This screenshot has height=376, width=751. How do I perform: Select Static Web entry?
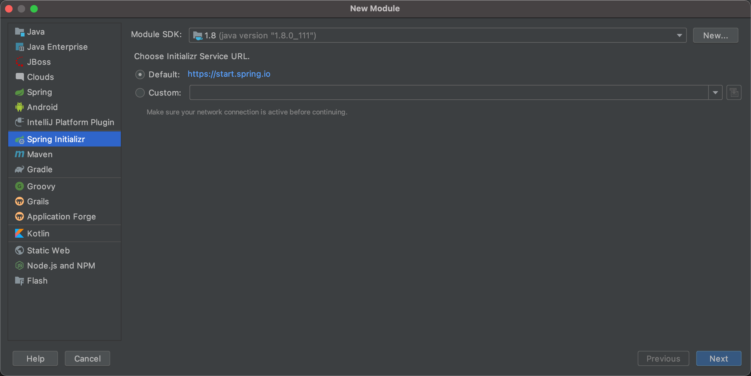pyautogui.click(x=65, y=251)
